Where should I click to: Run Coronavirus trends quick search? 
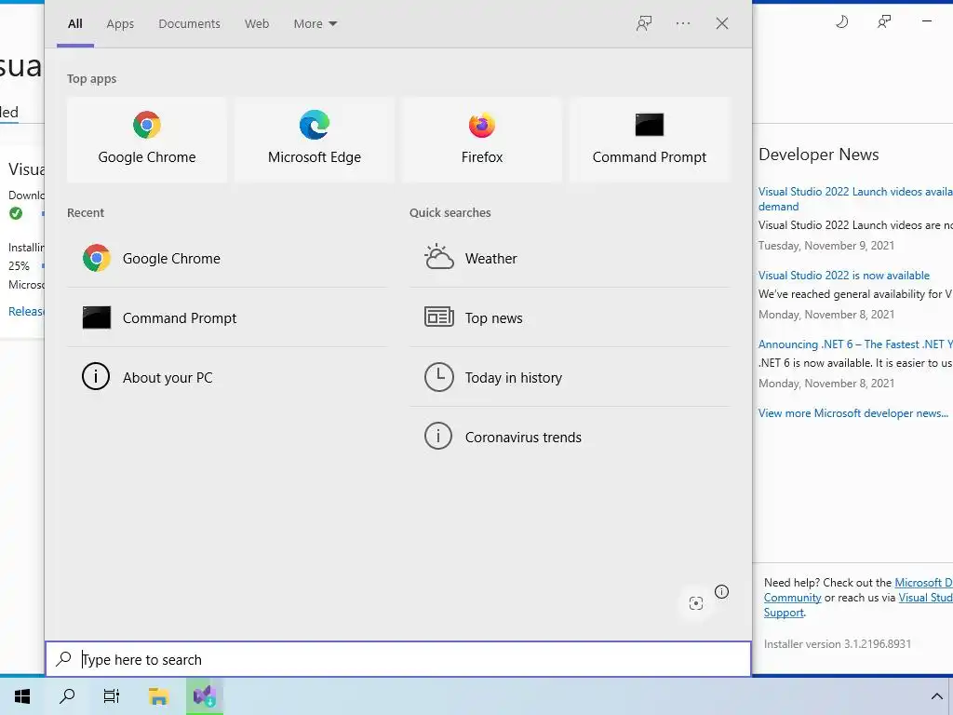tap(570, 438)
